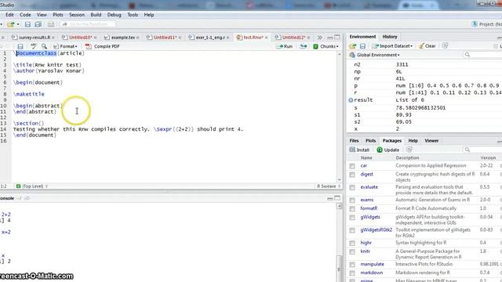This screenshot has height=282, width=502.
Task: Open knitr package help link
Action: tap(365, 251)
